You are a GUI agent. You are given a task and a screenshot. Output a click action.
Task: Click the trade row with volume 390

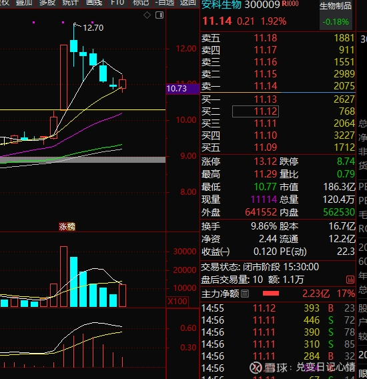tap(278, 332)
